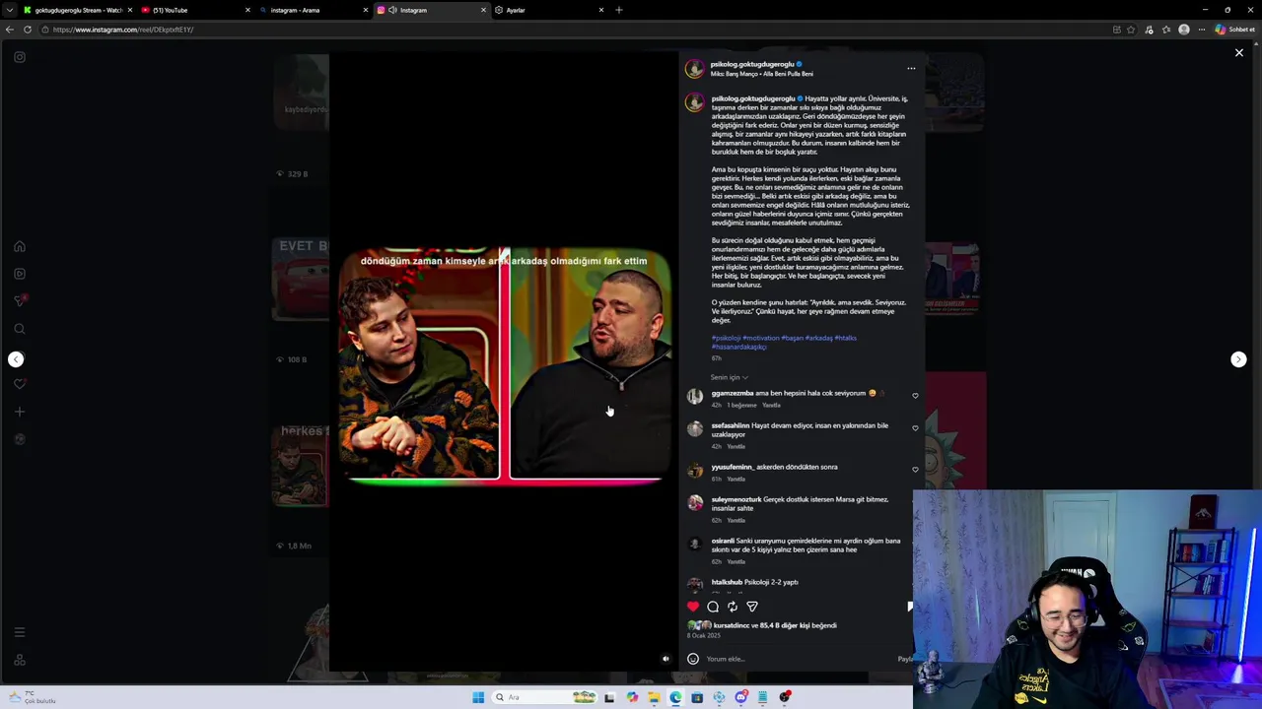This screenshot has width=1262, height=709.
Task: Open browser settings three-dot menu
Action: tap(1201, 30)
